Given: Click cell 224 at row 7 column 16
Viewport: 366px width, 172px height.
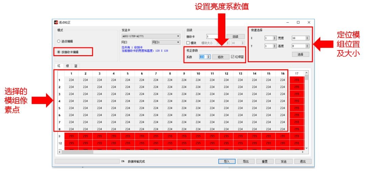Looking at the screenshot, I should 283,122.
